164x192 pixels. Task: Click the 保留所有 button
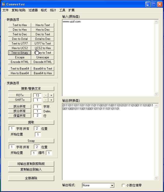(x=20, y=116)
